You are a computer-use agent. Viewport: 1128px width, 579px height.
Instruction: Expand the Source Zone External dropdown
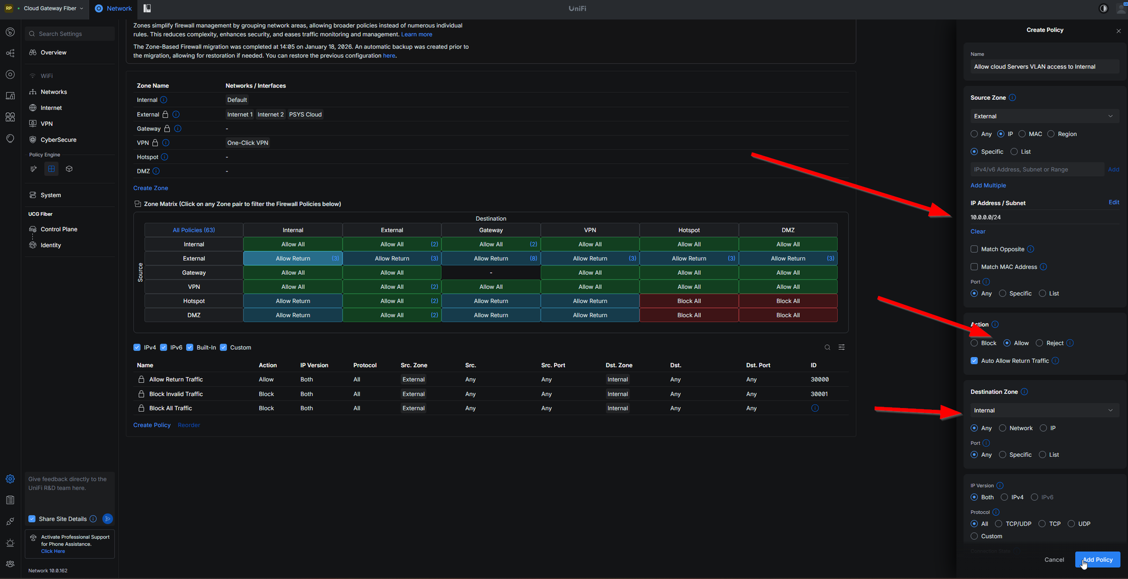tap(1044, 116)
